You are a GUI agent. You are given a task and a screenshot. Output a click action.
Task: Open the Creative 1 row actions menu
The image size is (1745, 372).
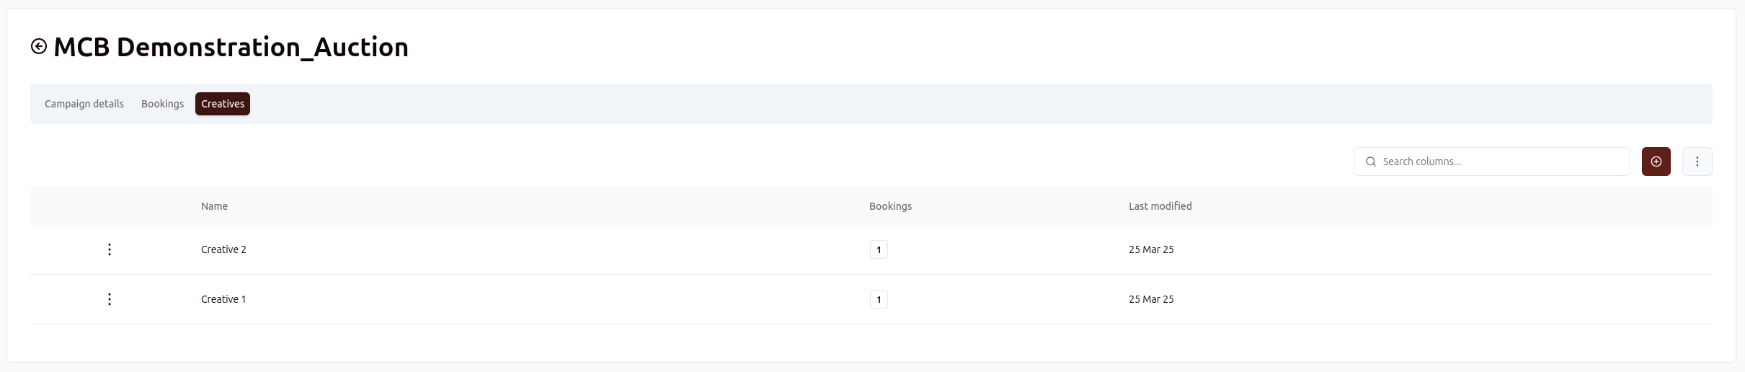pos(110,299)
